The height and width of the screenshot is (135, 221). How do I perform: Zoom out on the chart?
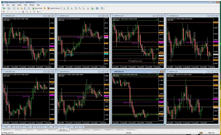coord(80,8)
